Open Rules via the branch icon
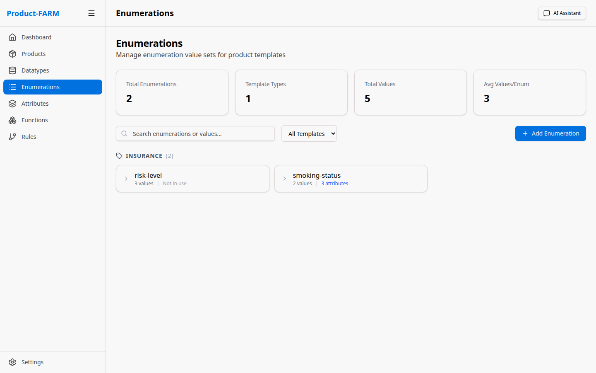The image size is (596, 373). [x=13, y=136]
